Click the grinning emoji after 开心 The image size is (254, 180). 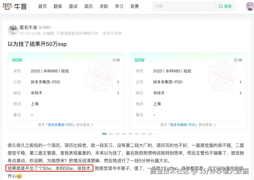pos(19,176)
